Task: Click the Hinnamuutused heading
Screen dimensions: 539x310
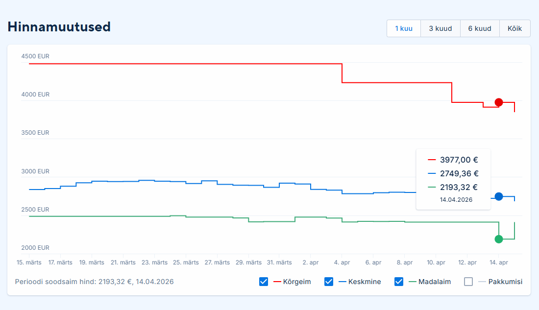Action: [59, 27]
